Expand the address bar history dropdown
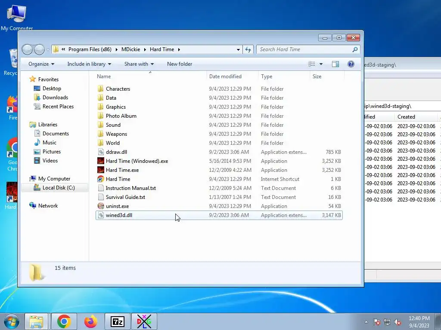This screenshot has width=441, height=330. 238,49
